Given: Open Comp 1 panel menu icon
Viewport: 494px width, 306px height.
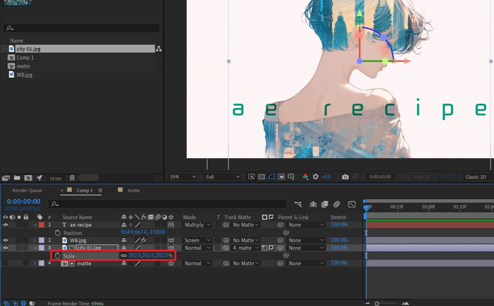Looking at the screenshot, I should [x=100, y=190].
